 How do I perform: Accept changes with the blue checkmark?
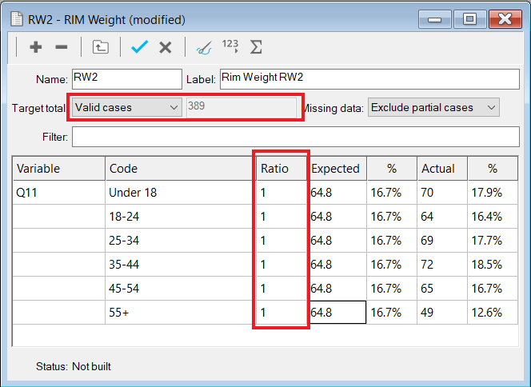[139, 46]
